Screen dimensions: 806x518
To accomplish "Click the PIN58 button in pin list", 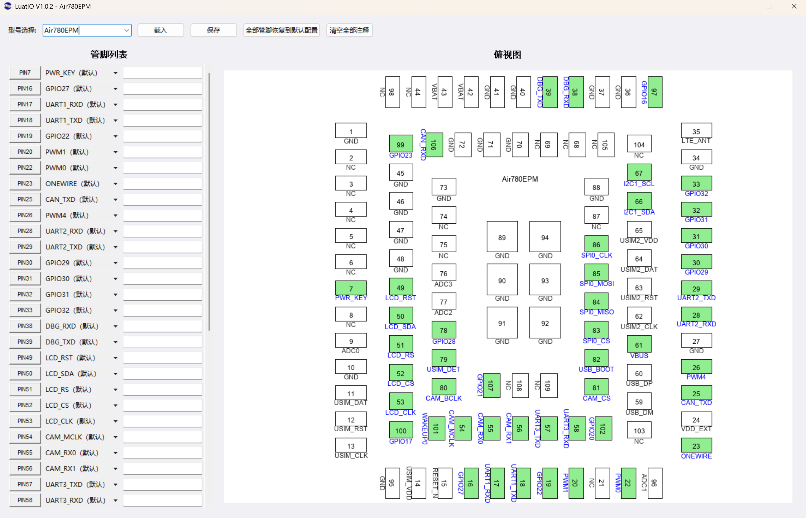I will (x=25, y=500).
